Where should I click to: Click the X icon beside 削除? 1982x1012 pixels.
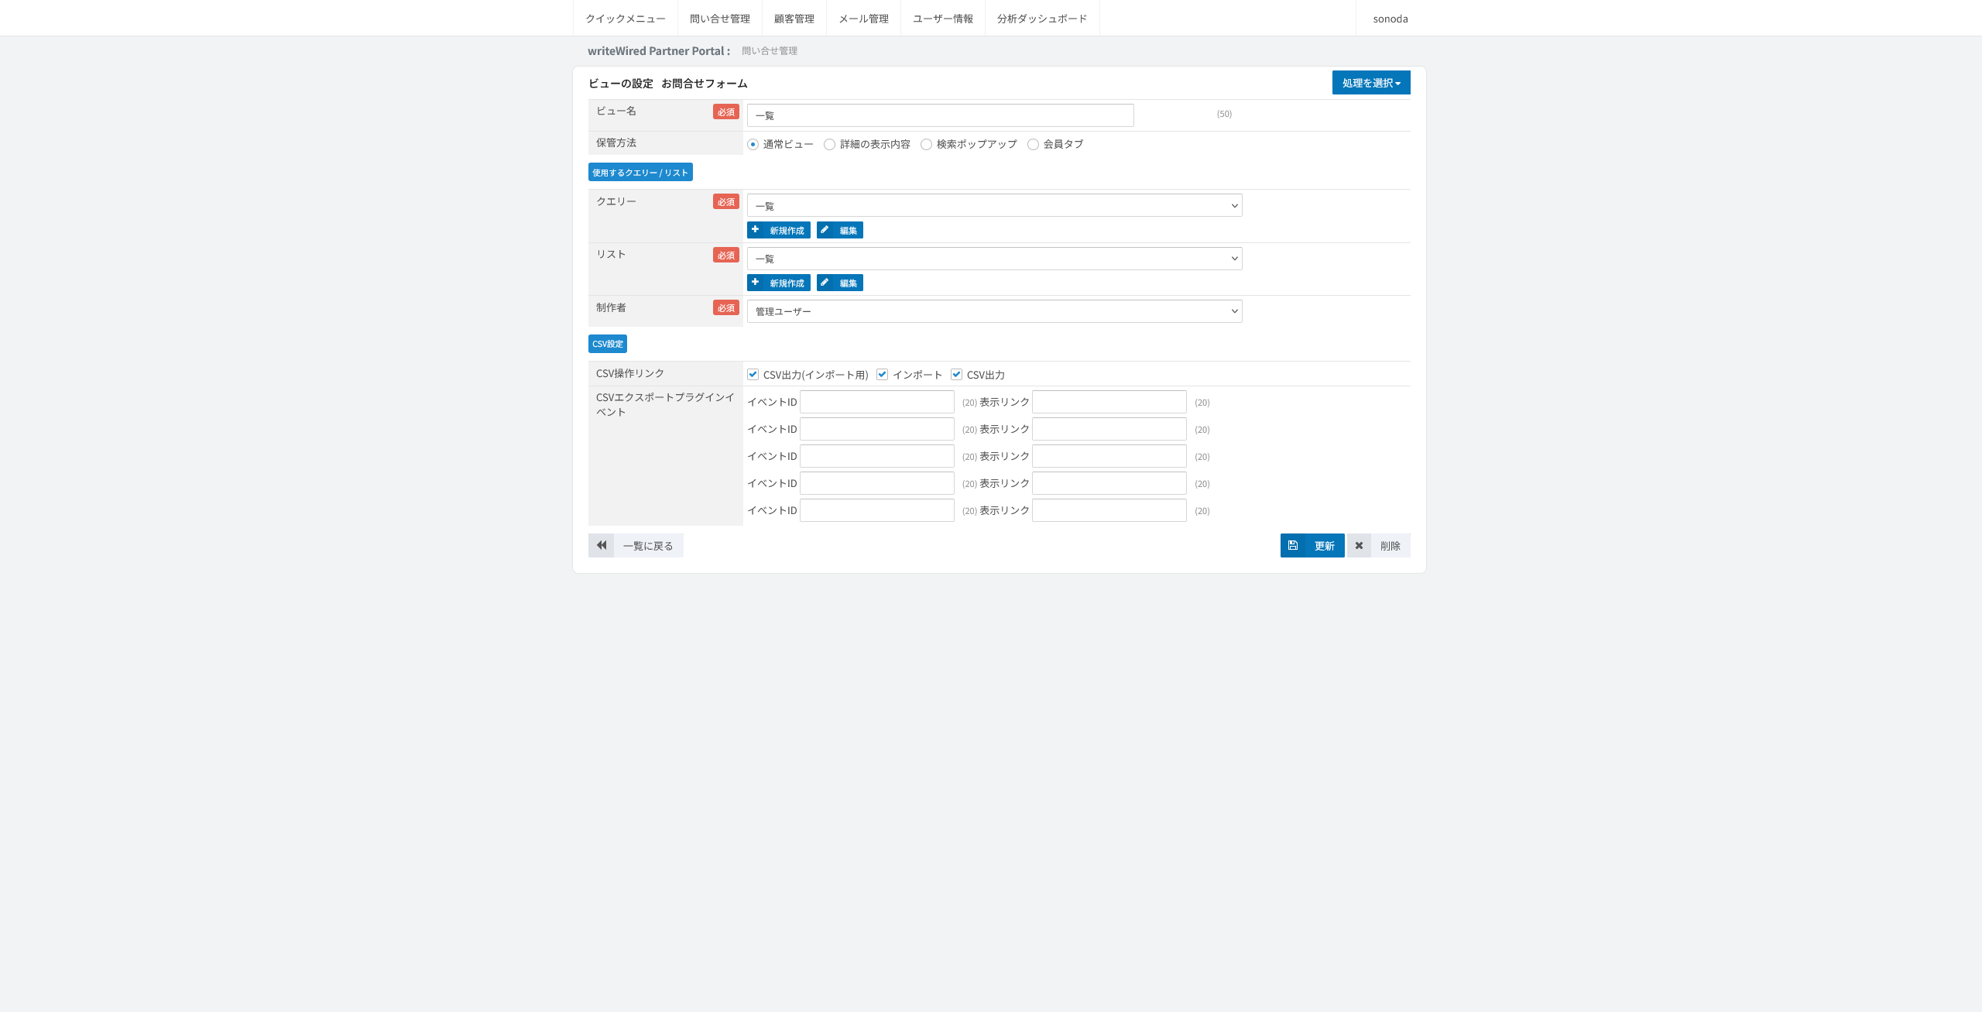[1359, 545]
